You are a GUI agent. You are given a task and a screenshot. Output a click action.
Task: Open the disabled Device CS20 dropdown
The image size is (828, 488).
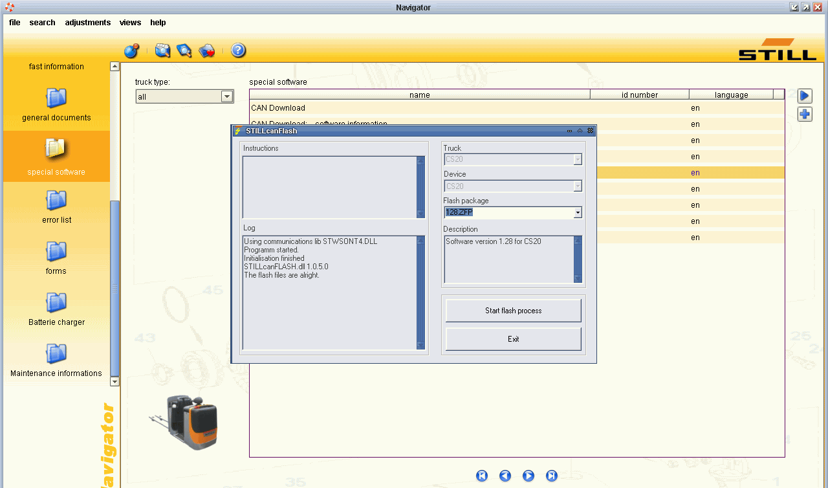(x=513, y=186)
